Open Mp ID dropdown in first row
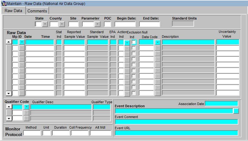Image resolution: width=248 pixels, height=141 pixels. [x=22, y=42]
